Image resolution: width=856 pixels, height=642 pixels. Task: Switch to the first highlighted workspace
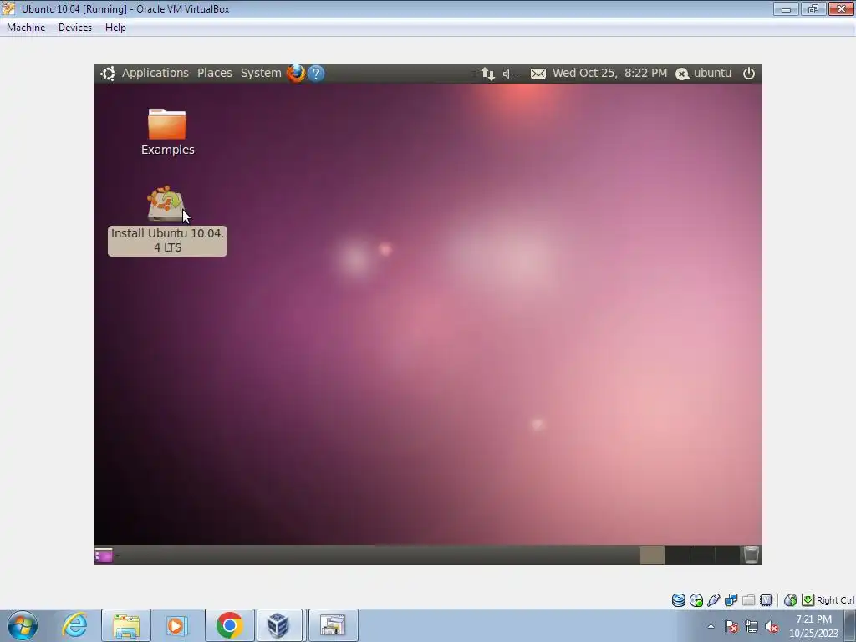(x=652, y=555)
